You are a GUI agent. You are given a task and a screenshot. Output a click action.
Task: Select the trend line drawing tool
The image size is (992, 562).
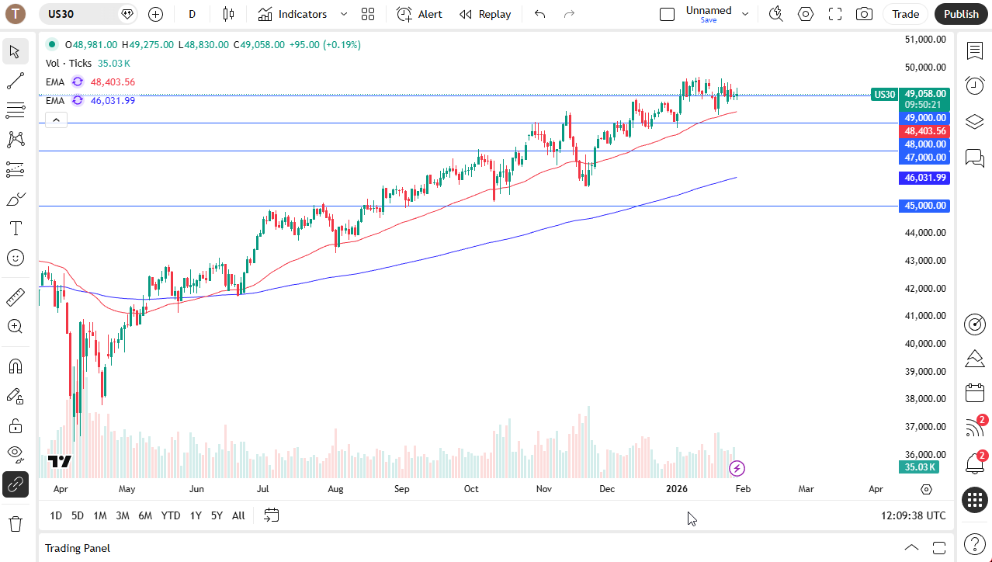coord(15,81)
